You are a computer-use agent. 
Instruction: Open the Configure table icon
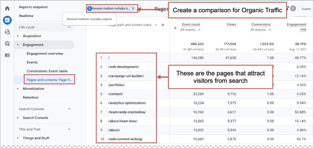[7, 55]
